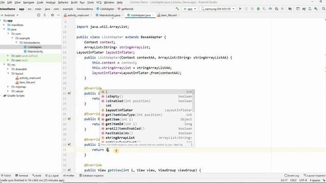326x183 pixels.
Task: Pick hasStableIds() from completion list
Action: coord(147,133)
